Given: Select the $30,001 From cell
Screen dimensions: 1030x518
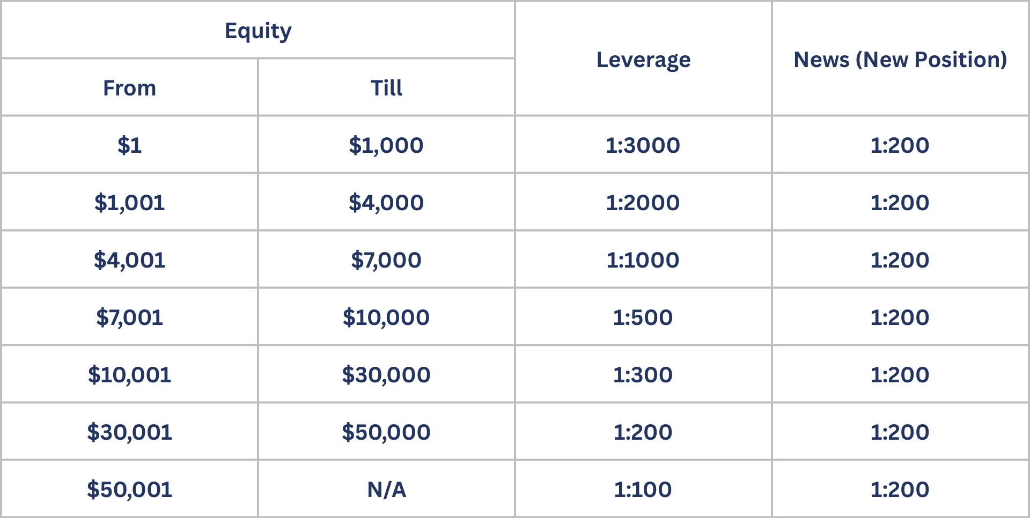Looking at the screenshot, I should point(129,432).
